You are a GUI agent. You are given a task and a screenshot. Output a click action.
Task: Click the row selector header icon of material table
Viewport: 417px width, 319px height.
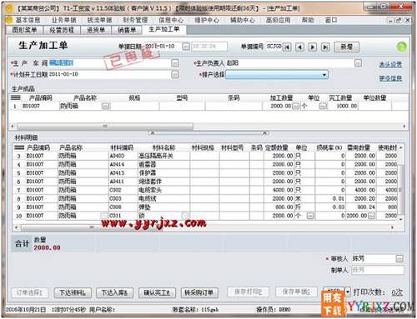point(19,147)
